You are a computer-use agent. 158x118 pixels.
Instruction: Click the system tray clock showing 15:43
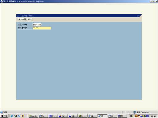[x=153, y=116]
